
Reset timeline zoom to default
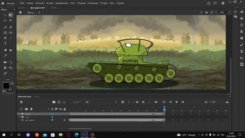pos(206,102)
